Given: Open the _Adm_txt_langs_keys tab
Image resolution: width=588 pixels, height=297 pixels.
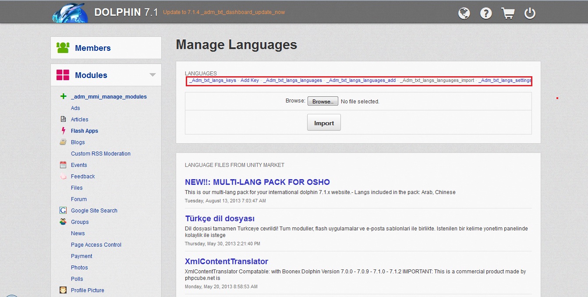Looking at the screenshot, I should (x=213, y=81).
